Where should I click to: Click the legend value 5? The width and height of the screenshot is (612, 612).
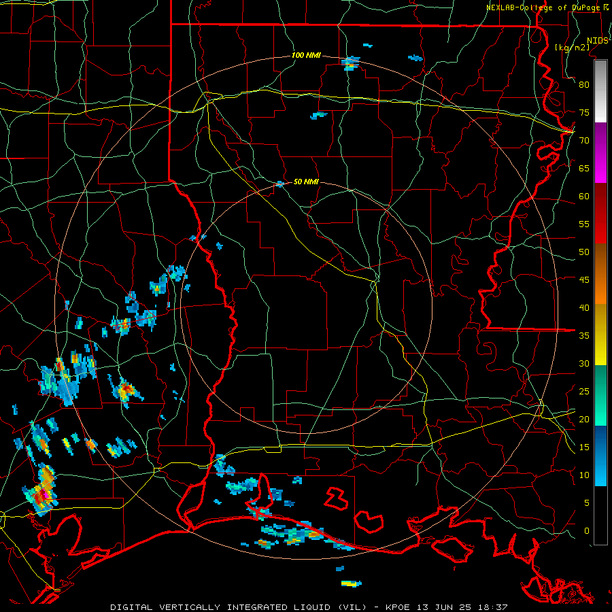point(587,503)
